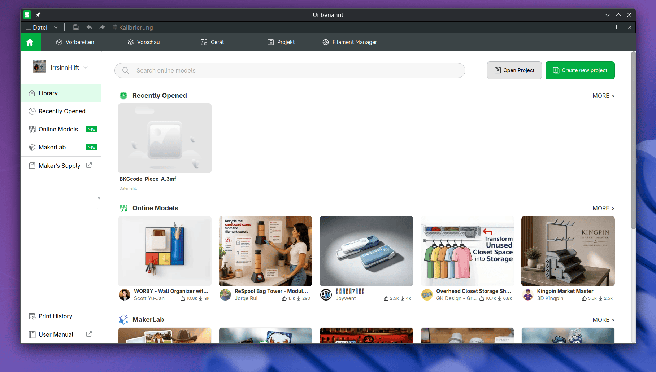
Task: Click Create new project button
Action: pyautogui.click(x=580, y=70)
